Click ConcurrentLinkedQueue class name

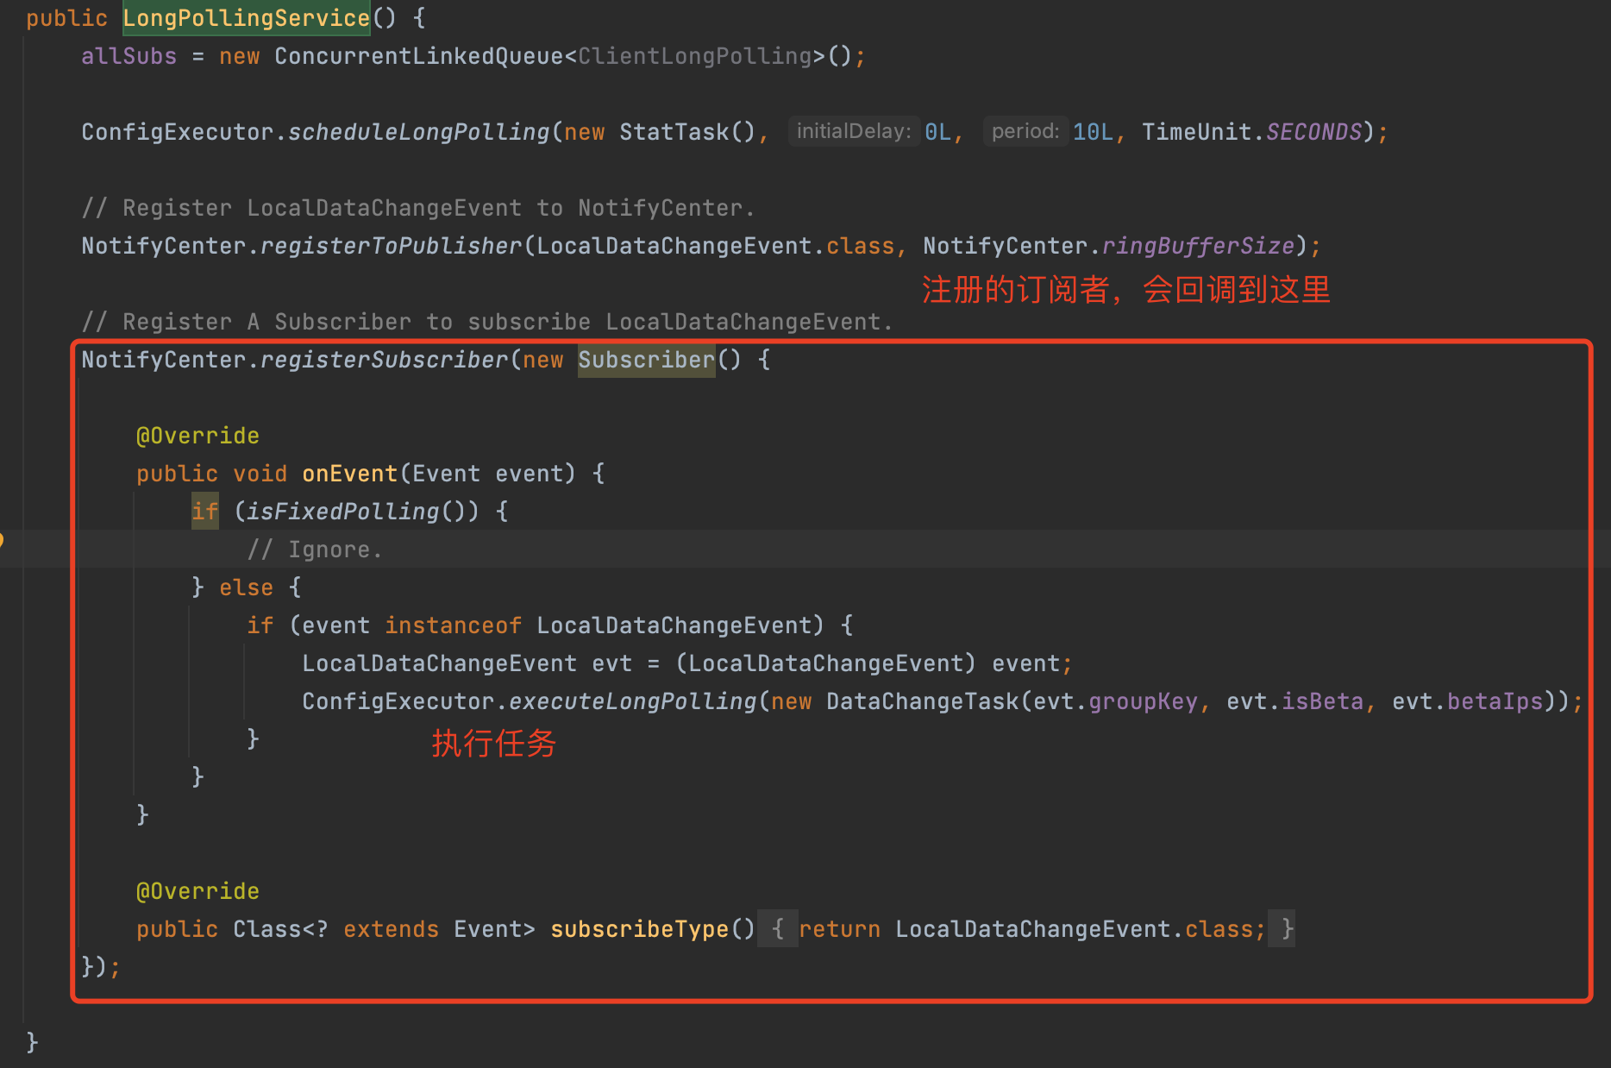pos(418,56)
